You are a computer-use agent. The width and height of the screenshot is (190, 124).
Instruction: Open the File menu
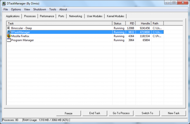(x=6, y=9)
